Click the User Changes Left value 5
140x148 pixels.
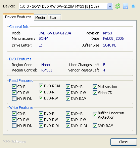pos(104,65)
